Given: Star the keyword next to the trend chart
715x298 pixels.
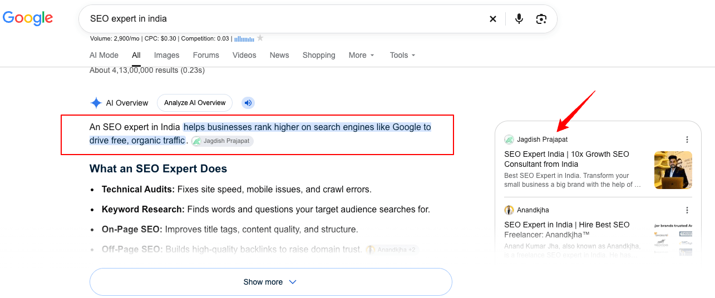Looking at the screenshot, I should click(x=260, y=38).
